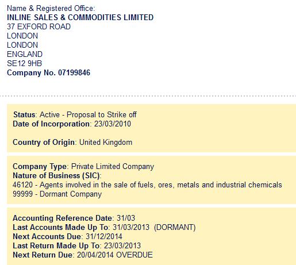Click the (DORMANT) accounts indicator
296x265 pixels.
pos(175,228)
